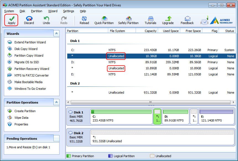Reload the disk information
Viewport: 238px width, 161px height.
[x=84, y=20]
